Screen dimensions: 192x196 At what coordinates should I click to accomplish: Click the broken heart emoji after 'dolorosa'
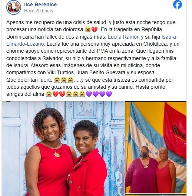(95, 30)
